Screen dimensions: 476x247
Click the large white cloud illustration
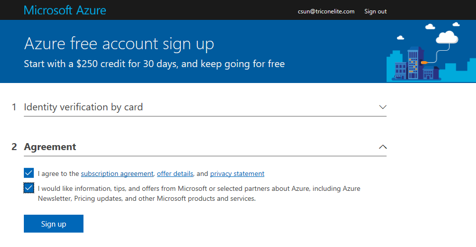coord(447,37)
